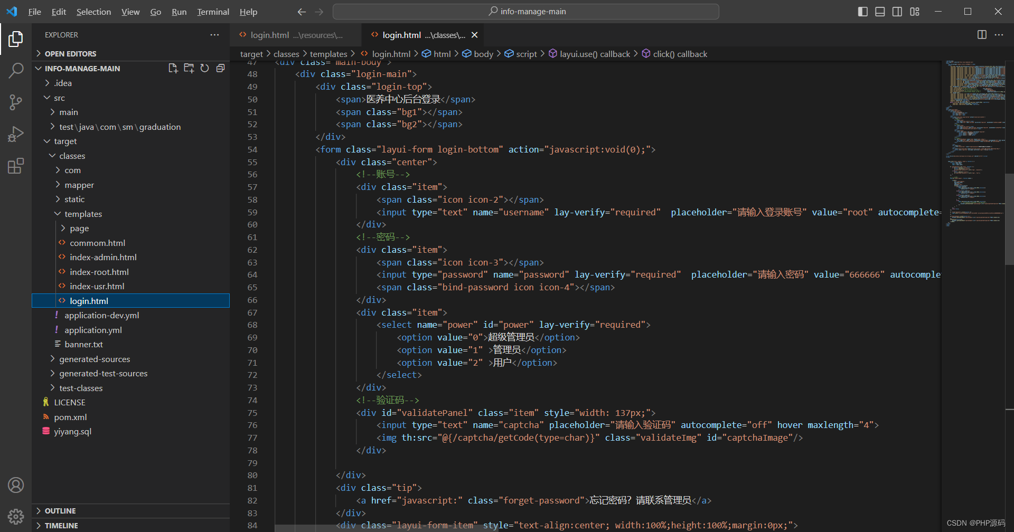Viewport: 1014px width, 532px height.
Task: Click click() callback breadcrumb
Action: coord(674,54)
